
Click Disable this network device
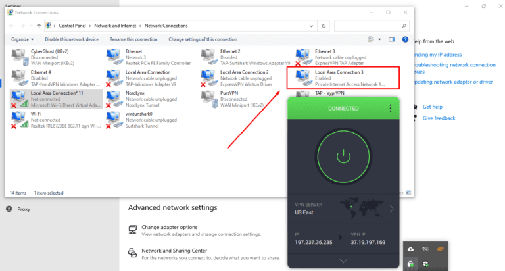click(x=72, y=39)
